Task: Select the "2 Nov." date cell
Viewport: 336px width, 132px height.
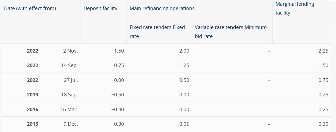Action: tap(70, 51)
